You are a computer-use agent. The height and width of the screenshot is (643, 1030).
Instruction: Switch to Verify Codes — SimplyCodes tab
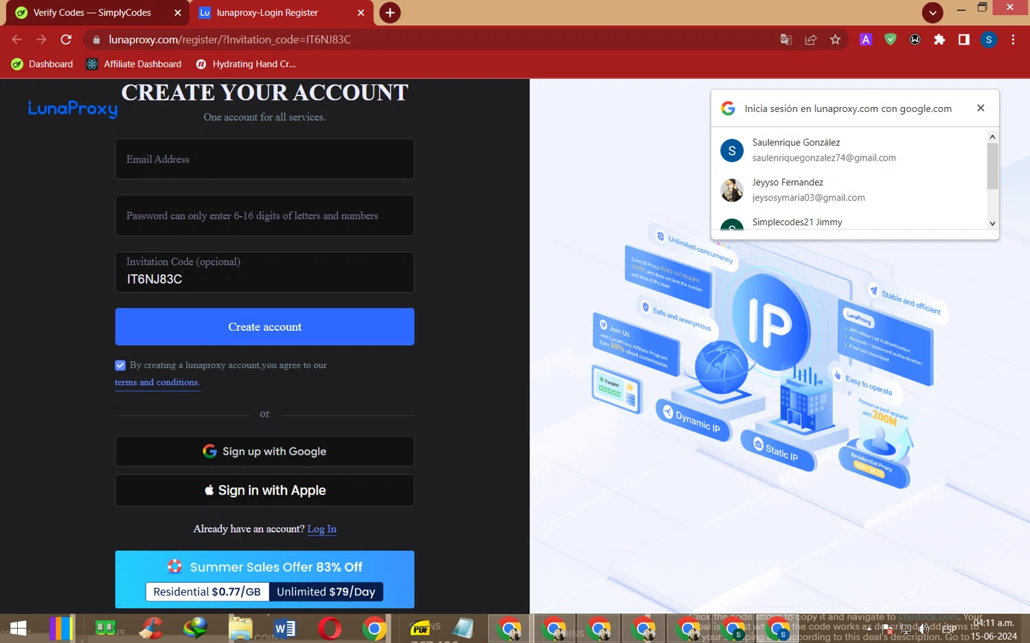[92, 12]
